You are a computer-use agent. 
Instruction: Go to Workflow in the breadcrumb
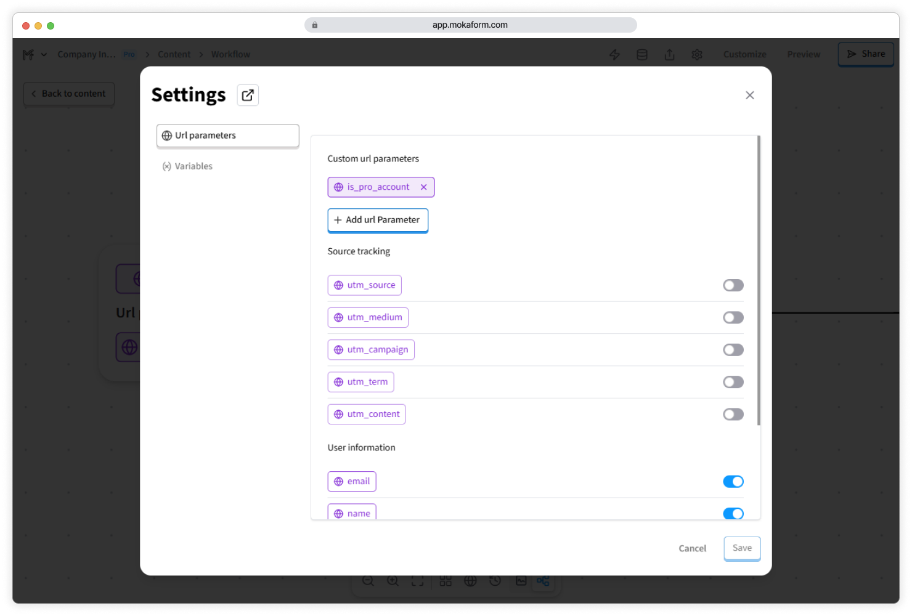click(230, 55)
